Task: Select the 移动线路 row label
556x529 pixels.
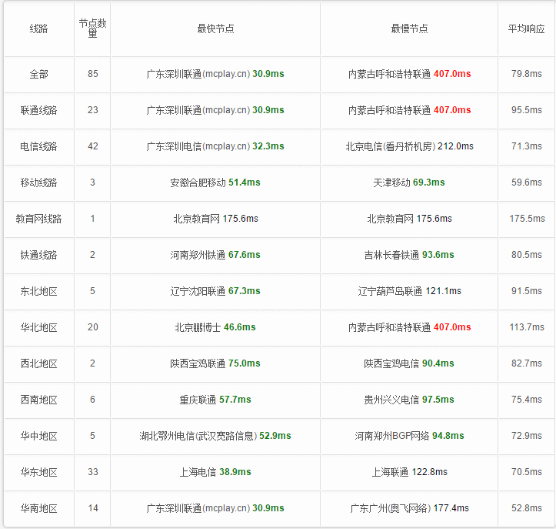Action: point(38,182)
